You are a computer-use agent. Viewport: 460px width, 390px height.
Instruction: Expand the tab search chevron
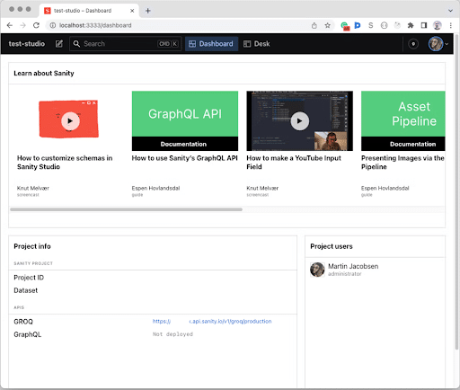450,11
